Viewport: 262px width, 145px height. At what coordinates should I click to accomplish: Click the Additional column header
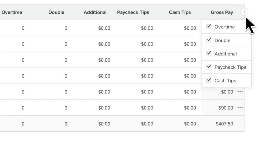(x=95, y=12)
